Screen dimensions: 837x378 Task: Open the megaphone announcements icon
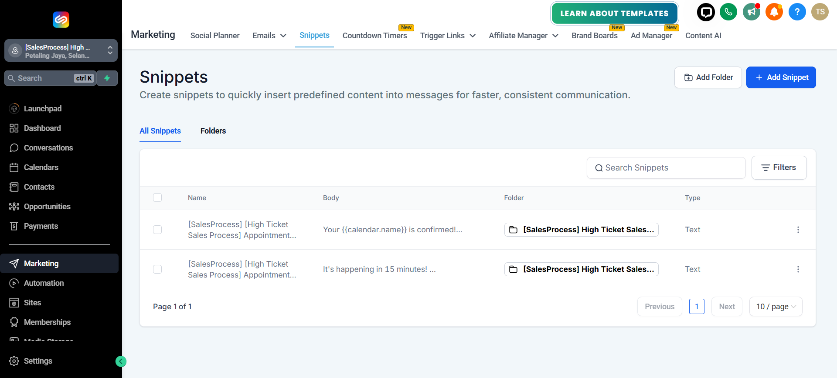[x=752, y=12]
